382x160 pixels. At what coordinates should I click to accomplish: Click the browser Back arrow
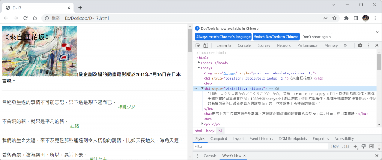click(6, 18)
